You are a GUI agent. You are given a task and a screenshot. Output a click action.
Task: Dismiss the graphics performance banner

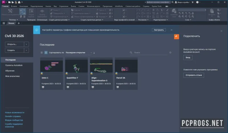coord(172,30)
